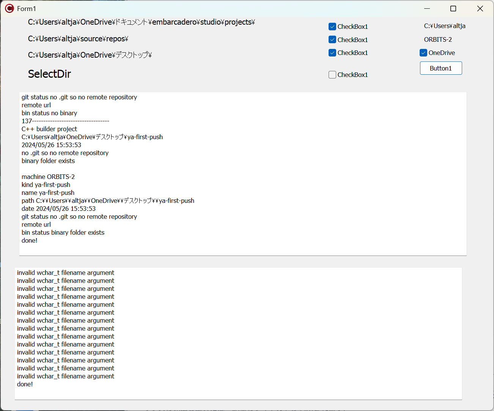Maximize the Form1 window
The width and height of the screenshot is (494, 411).
pos(453,8)
